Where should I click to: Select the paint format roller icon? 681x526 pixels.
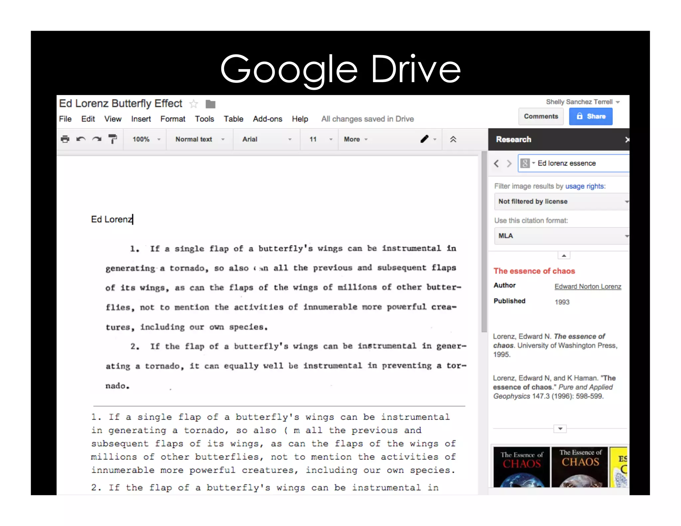113,139
